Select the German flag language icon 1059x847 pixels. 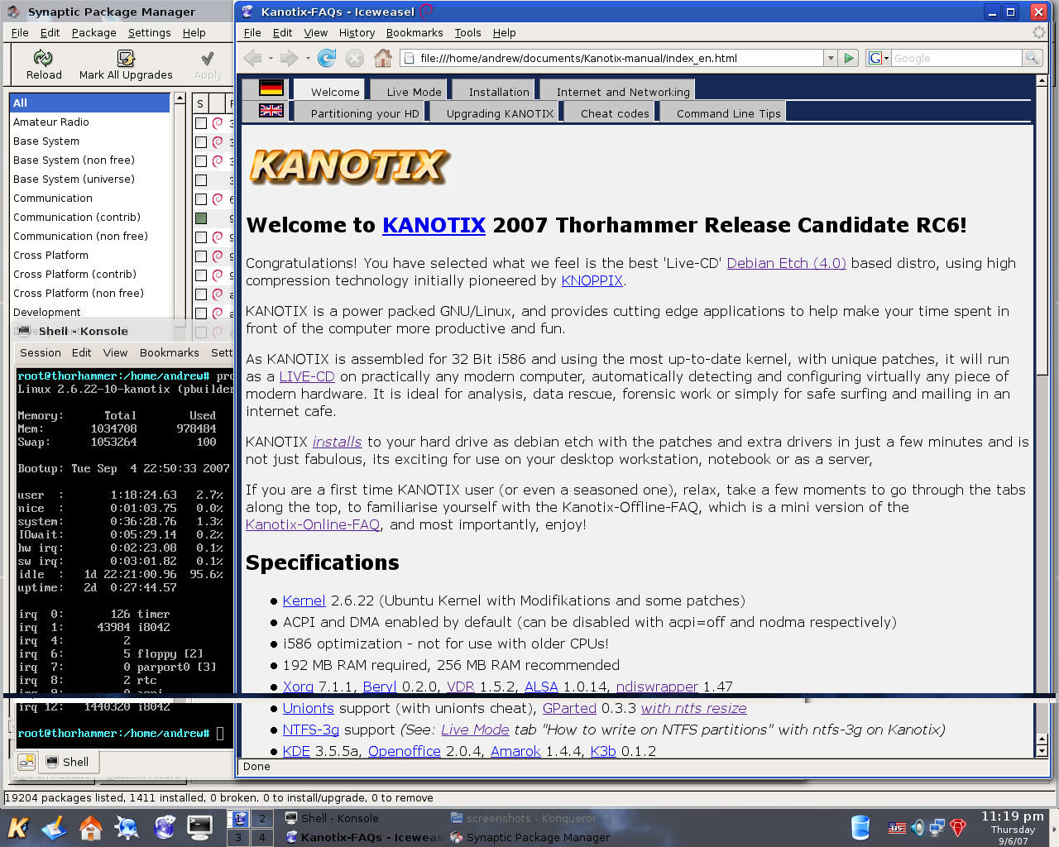tap(271, 88)
